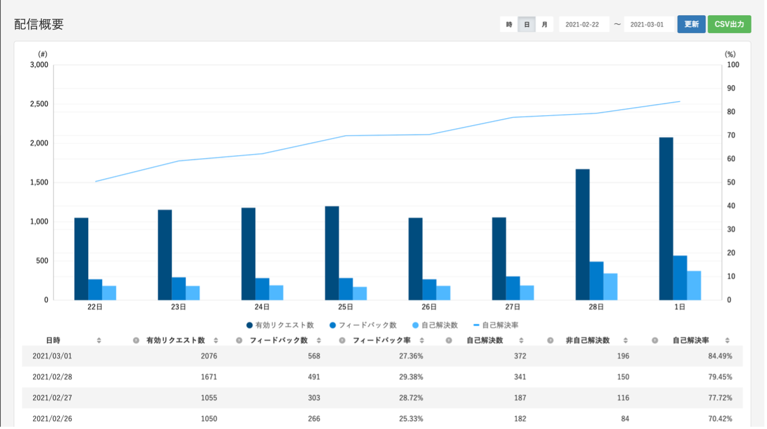Sort 有効リクエスト数 column with its arrows
Image resolution: width=767 pixels, height=429 pixels.
(216, 340)
